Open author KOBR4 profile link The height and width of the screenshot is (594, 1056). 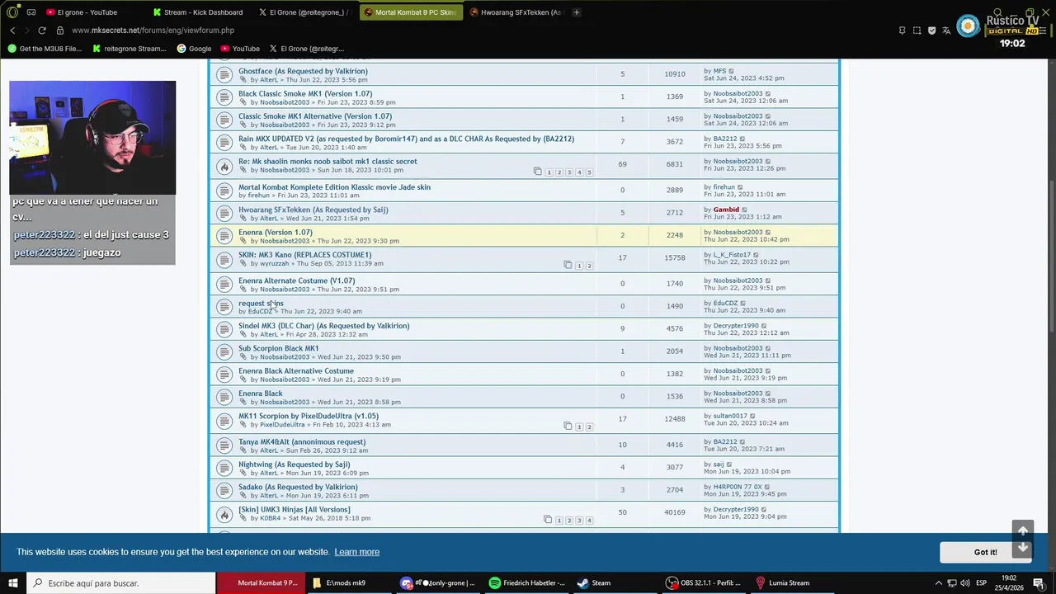[x=270, y=518]
